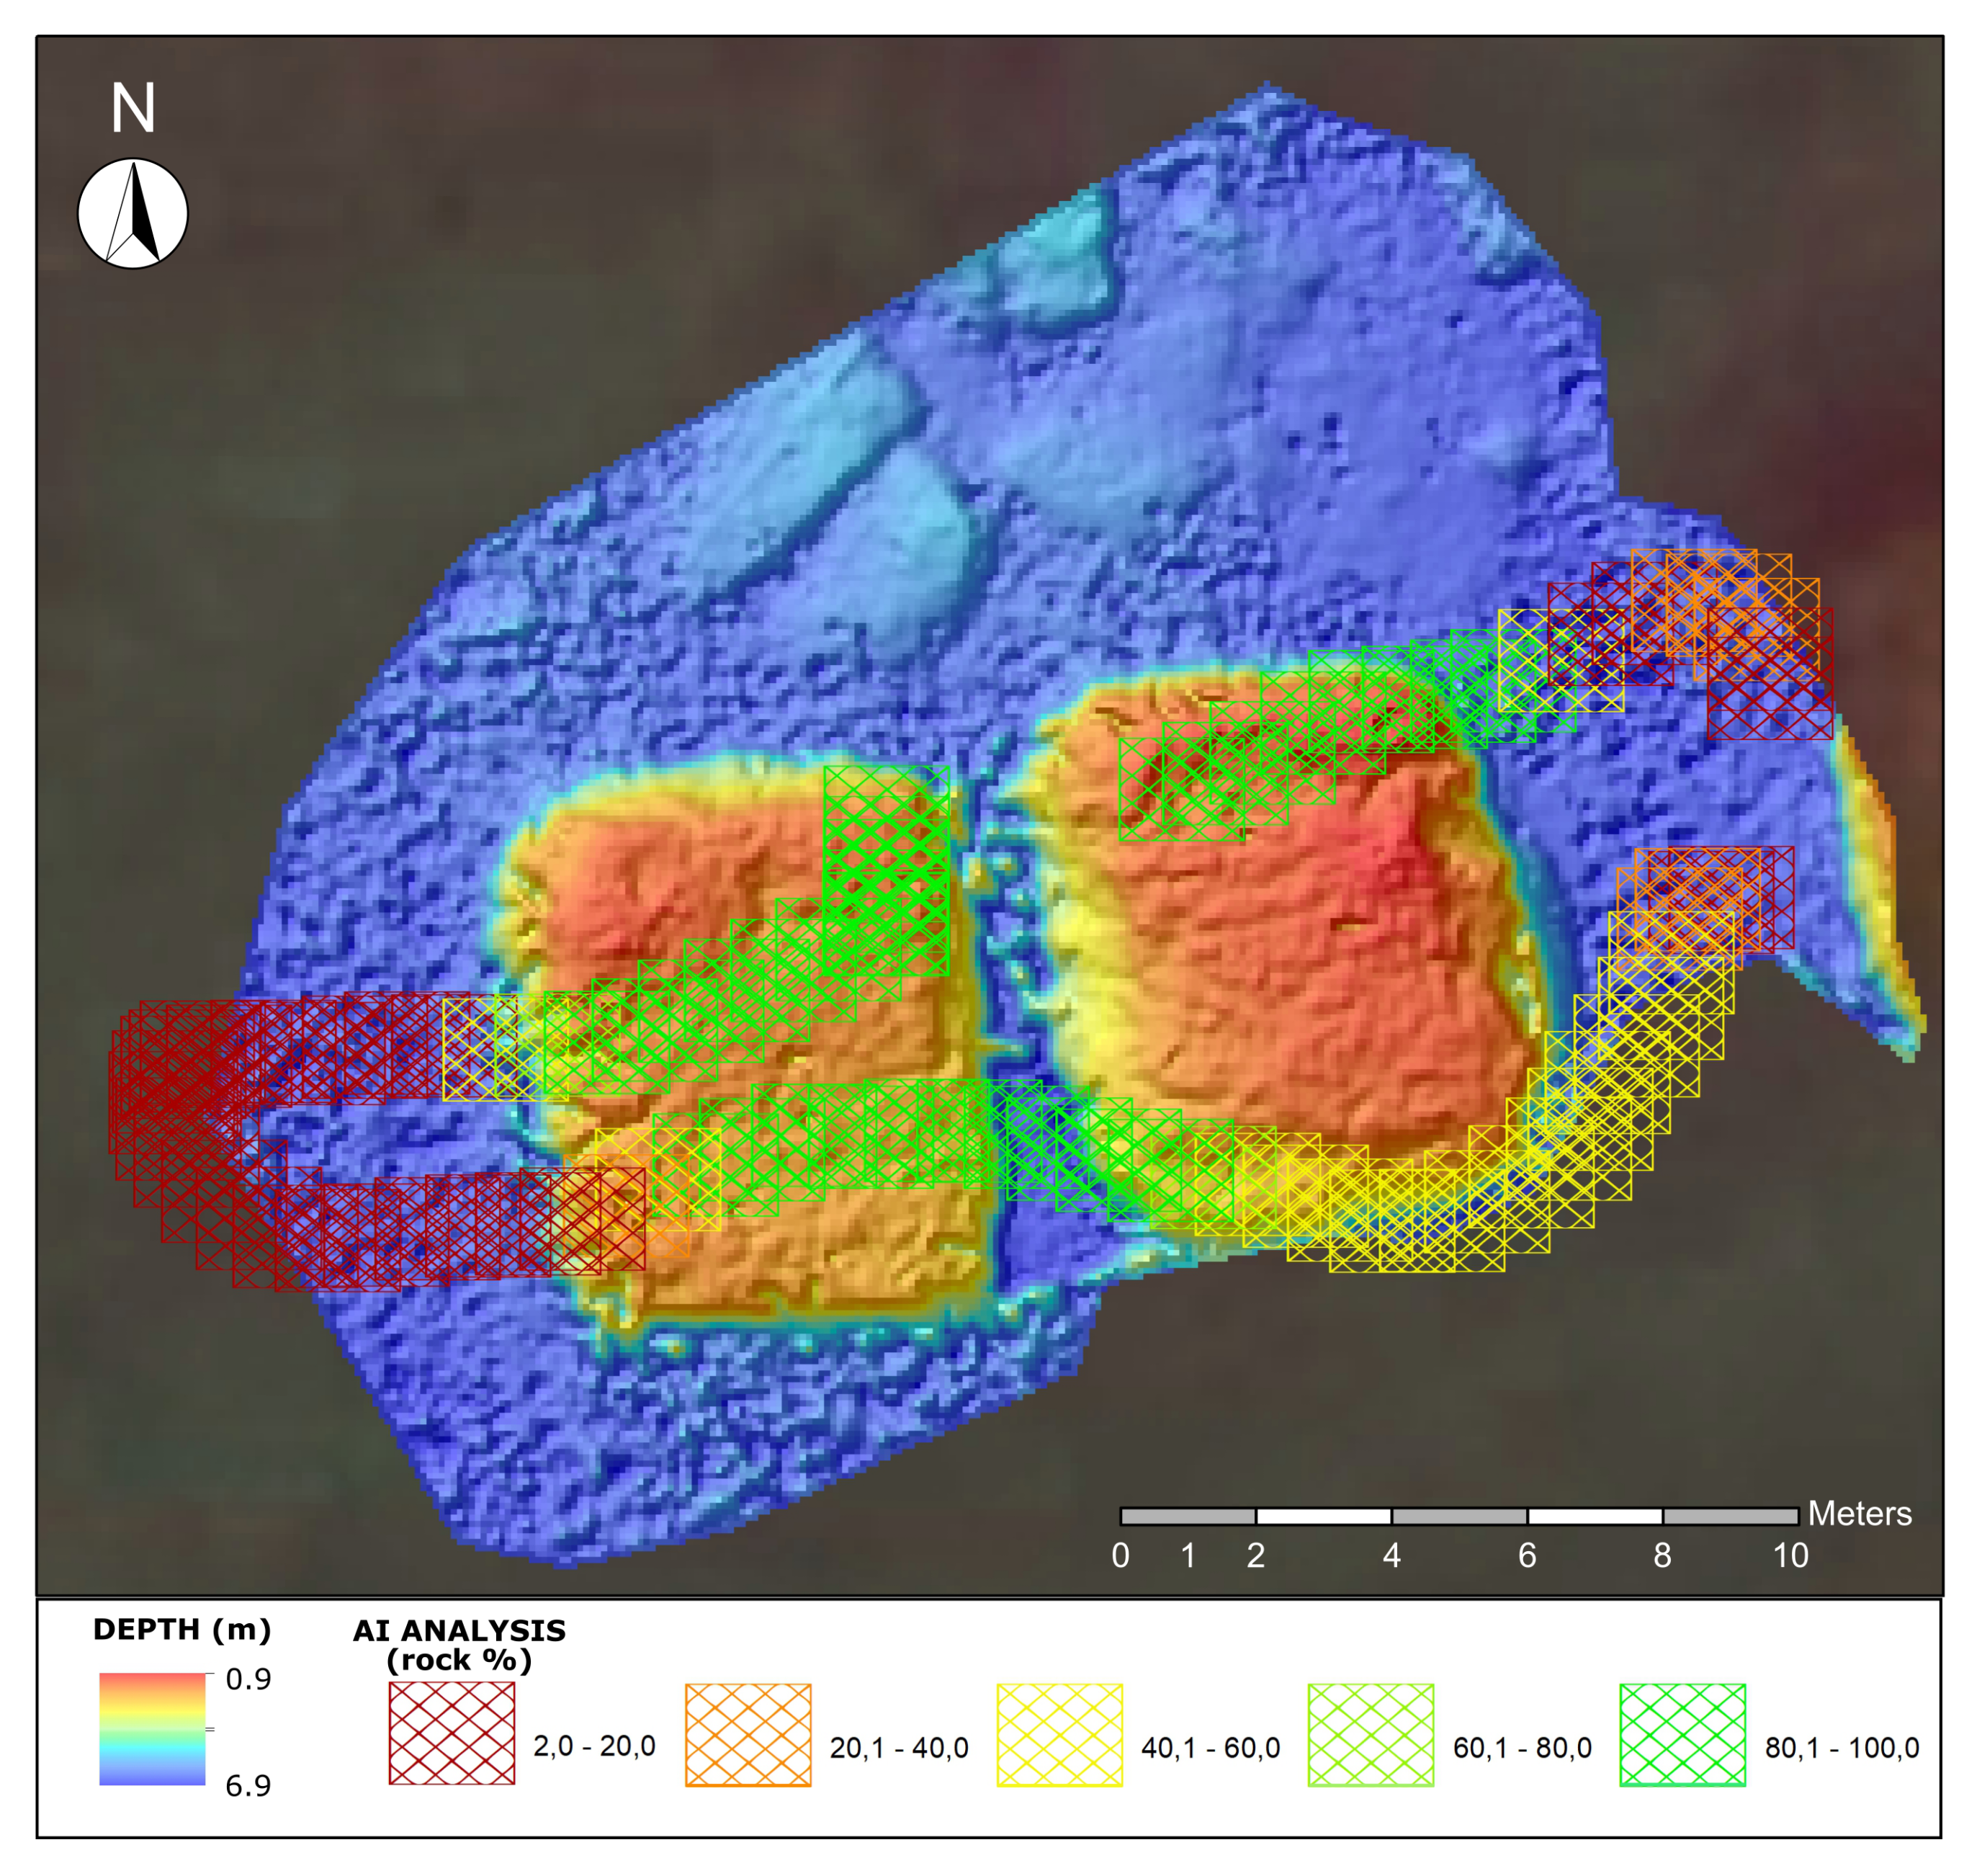Click the 0 mark on scale bar
This screenshot has width=1982, height=1876.
[1121, 1556]
